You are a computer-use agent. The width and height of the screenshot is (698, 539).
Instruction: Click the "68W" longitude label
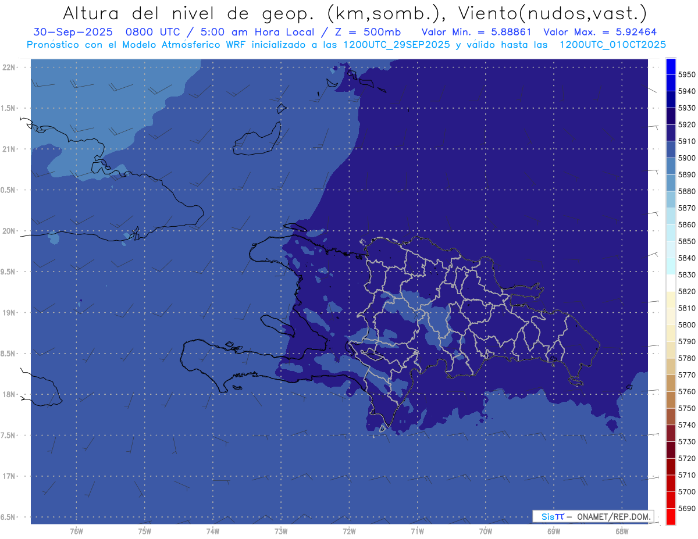point(622,531)
